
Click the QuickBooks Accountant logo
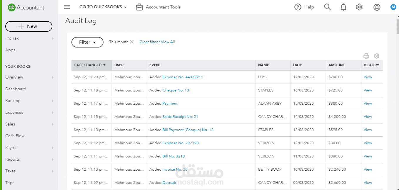click(x=26, y=7)
